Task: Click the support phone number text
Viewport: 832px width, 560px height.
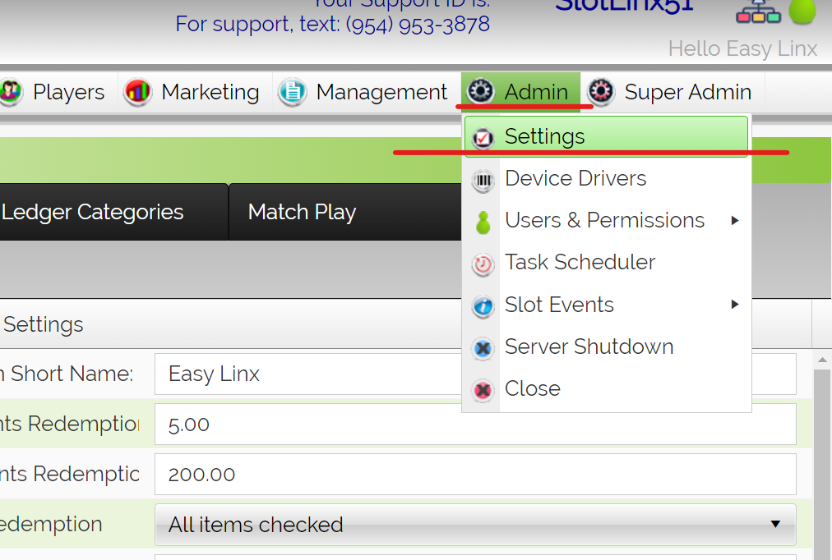Action: click(418, 24)
